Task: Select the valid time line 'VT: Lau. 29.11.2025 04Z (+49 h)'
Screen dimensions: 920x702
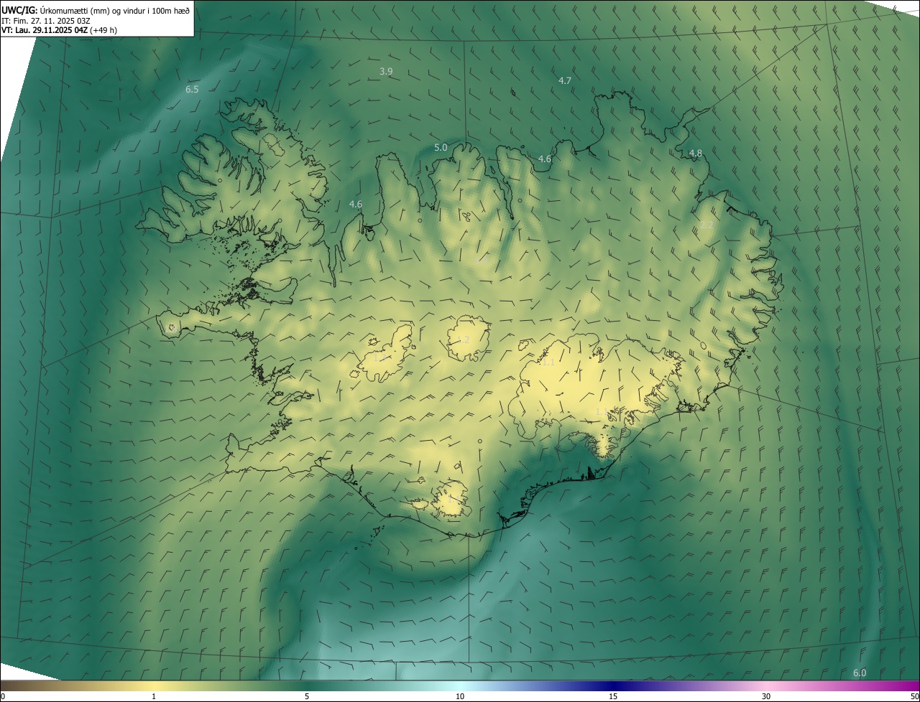Action: point(59,30)
